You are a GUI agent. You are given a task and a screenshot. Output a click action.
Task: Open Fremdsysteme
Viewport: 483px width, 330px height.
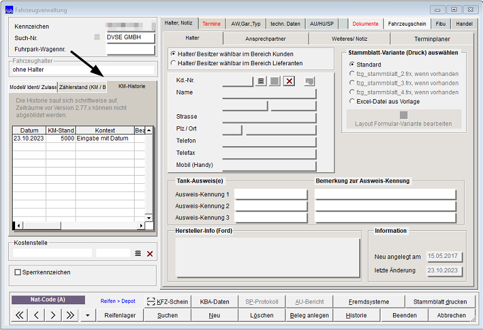click(369, 301)
